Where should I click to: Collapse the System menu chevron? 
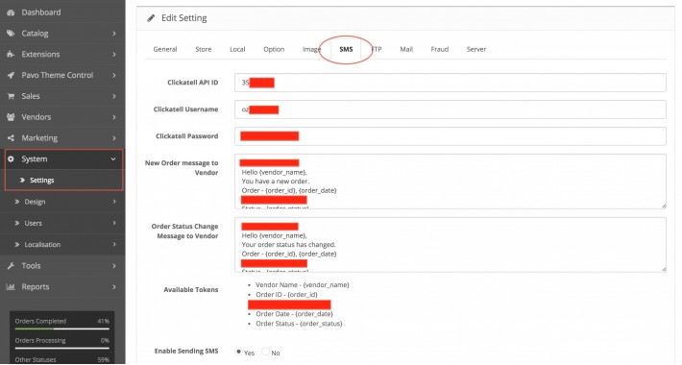pyautogui.click(x=113, y=159)
